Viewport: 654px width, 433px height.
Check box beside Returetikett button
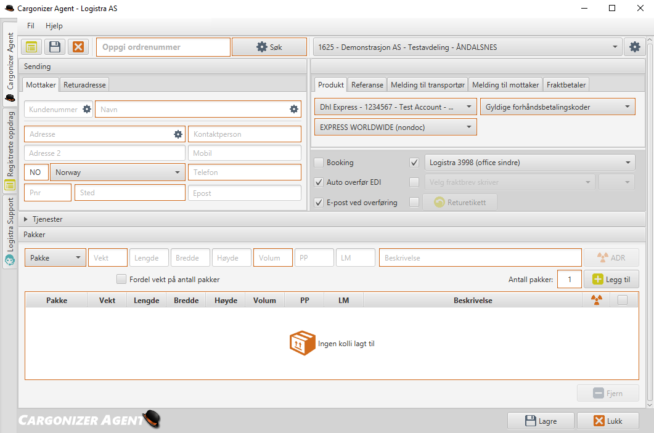(x=414, y=202)
